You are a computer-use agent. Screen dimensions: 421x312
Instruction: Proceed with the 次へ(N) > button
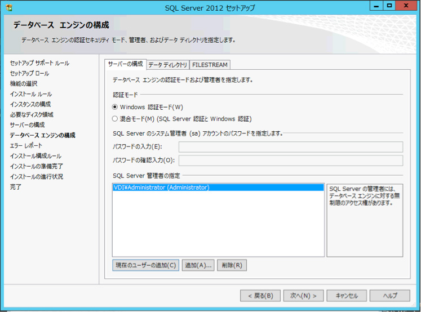[304, 296]
